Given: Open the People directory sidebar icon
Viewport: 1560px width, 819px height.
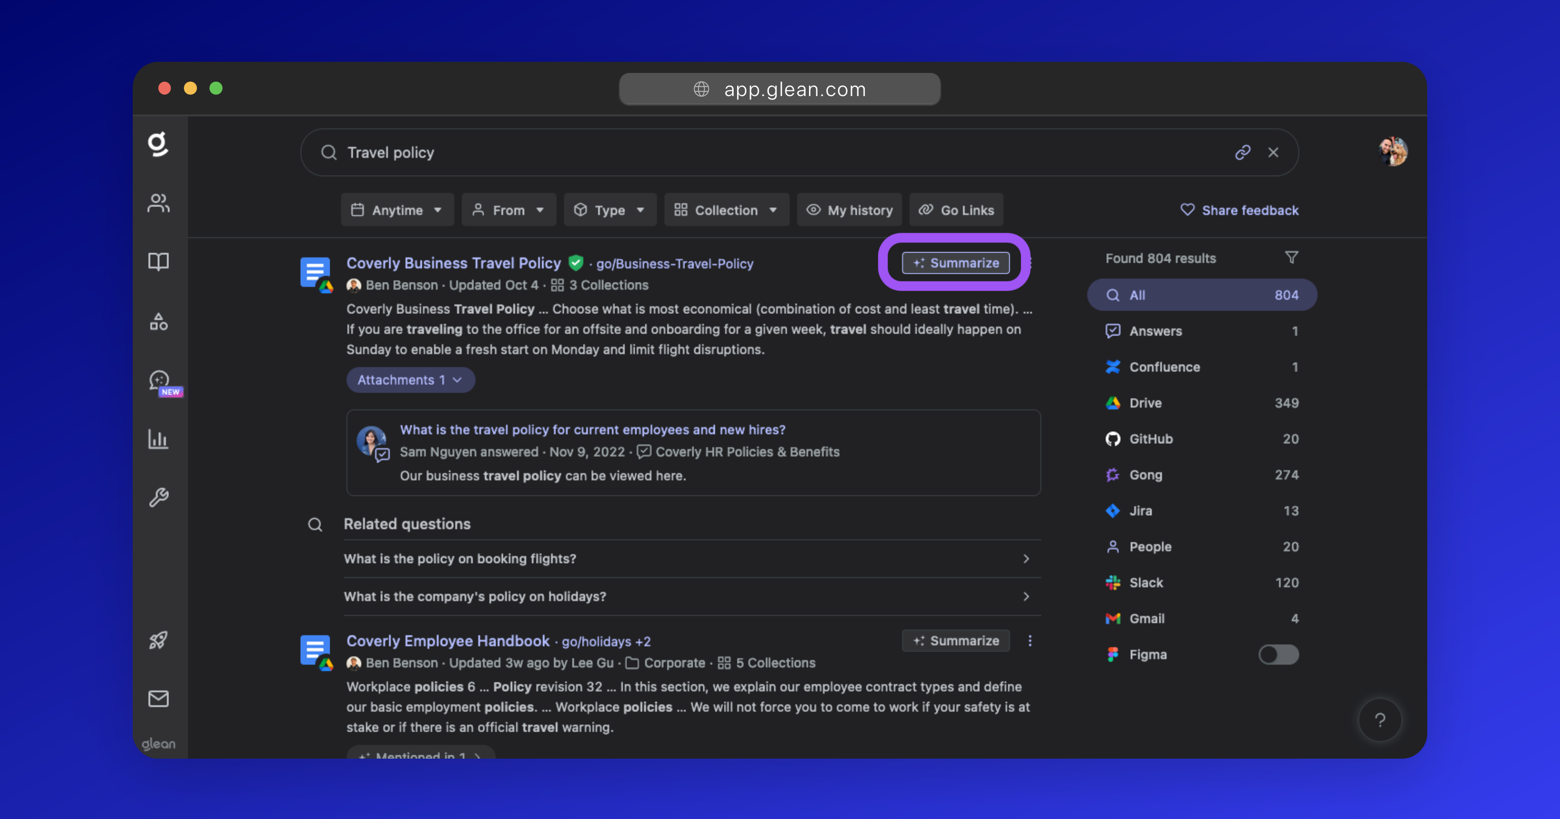Looking at the screenshot, I should pyautogui.click(x=158, y=203).
